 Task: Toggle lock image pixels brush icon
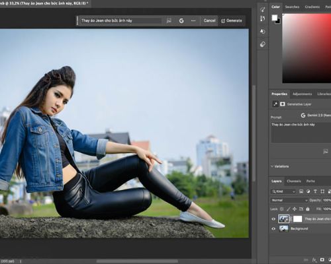click(288, 209)
